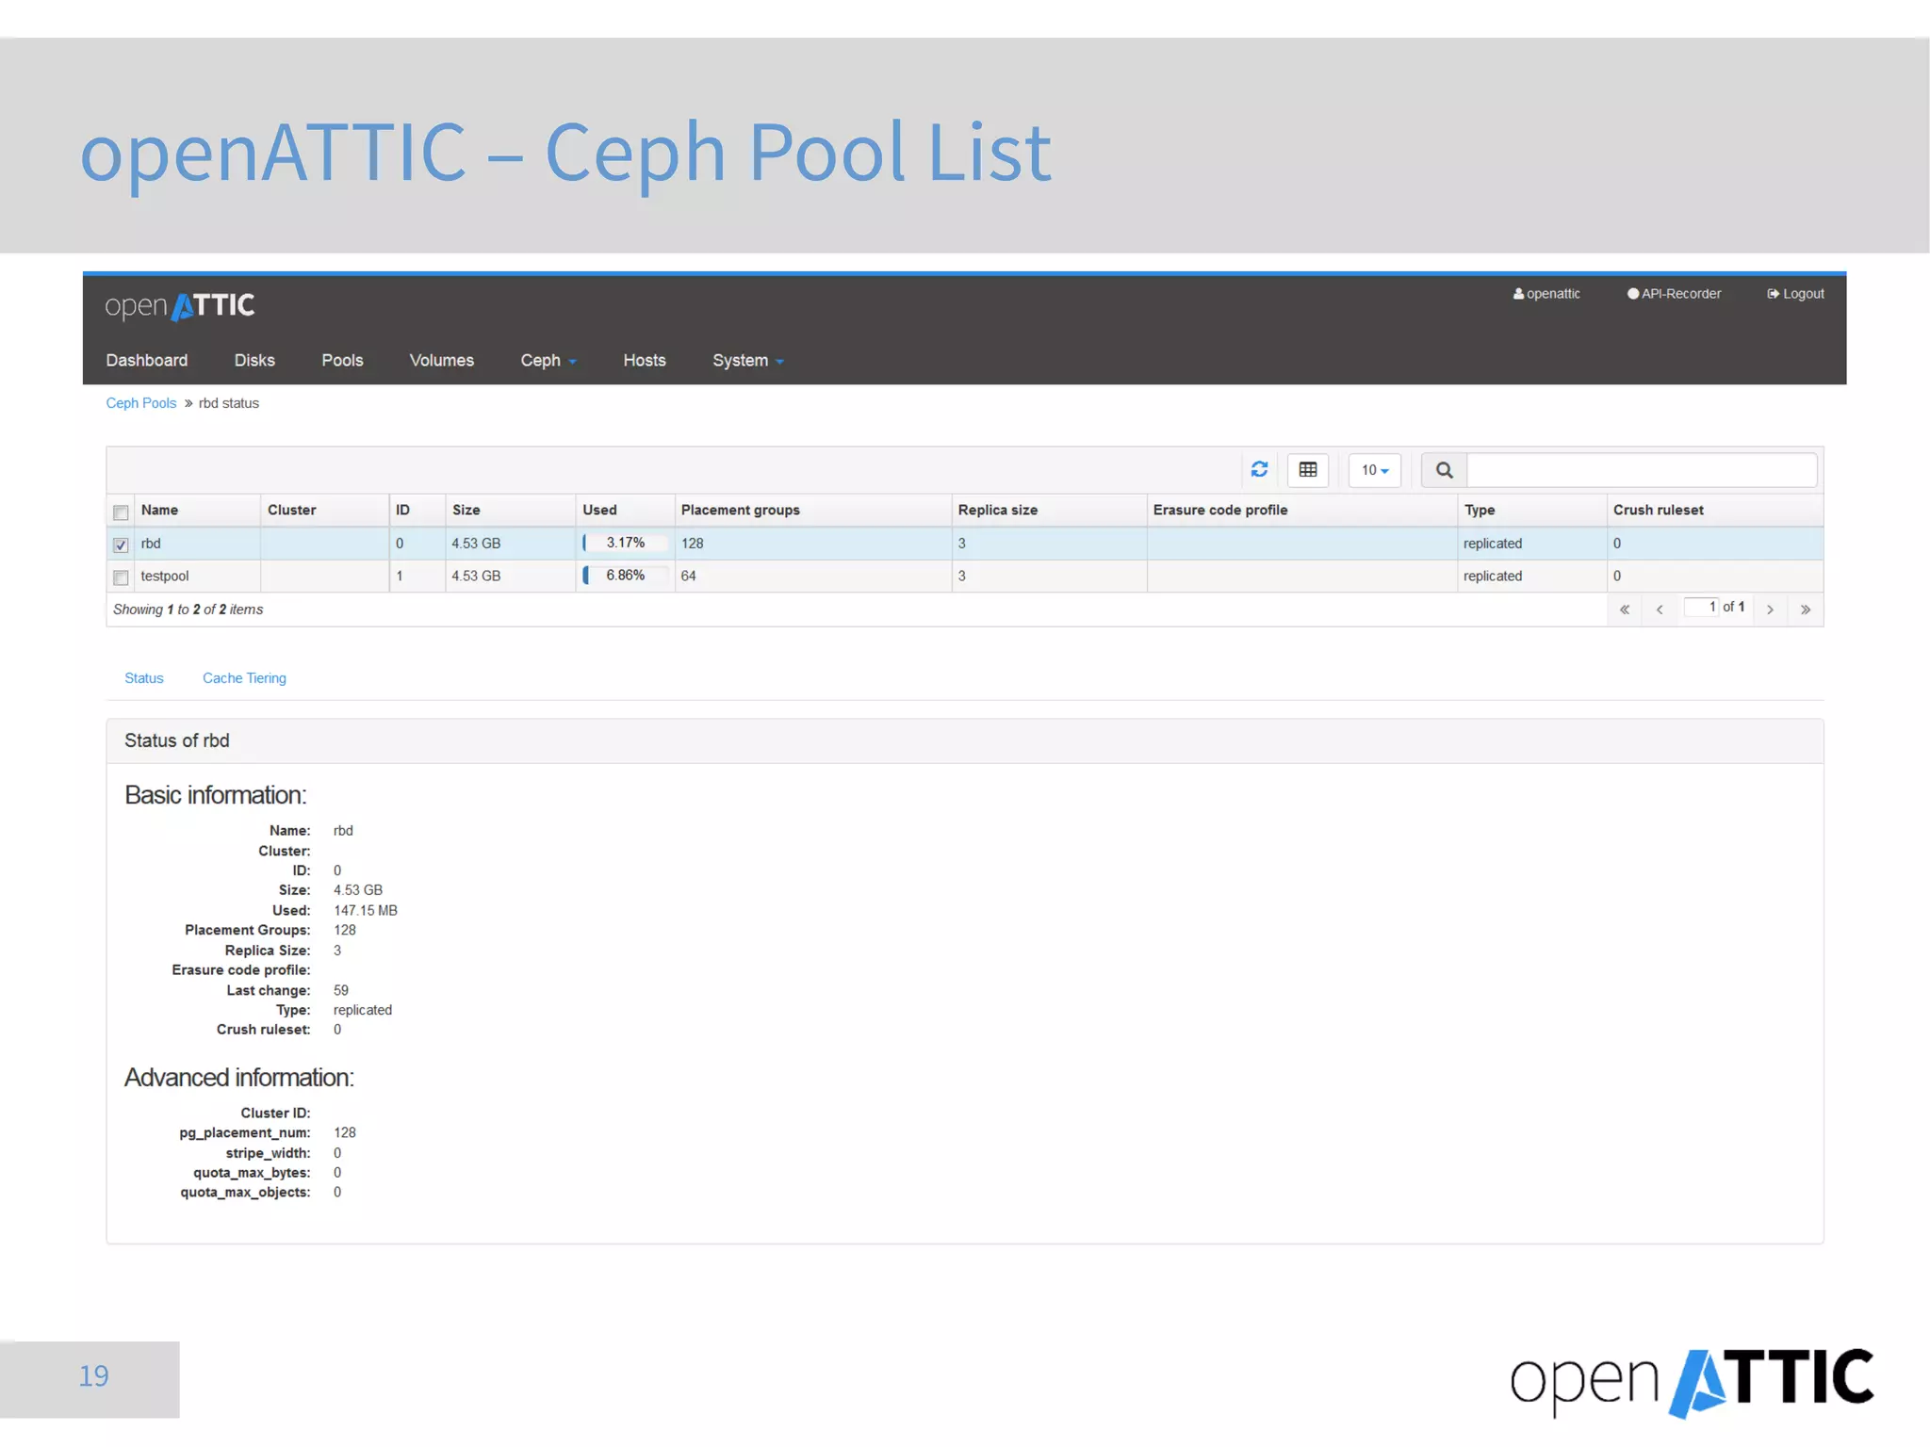1930x1447 pixels.
Task: Click the rbd usage bar 3.17%
Action: (x=625, y=543)
